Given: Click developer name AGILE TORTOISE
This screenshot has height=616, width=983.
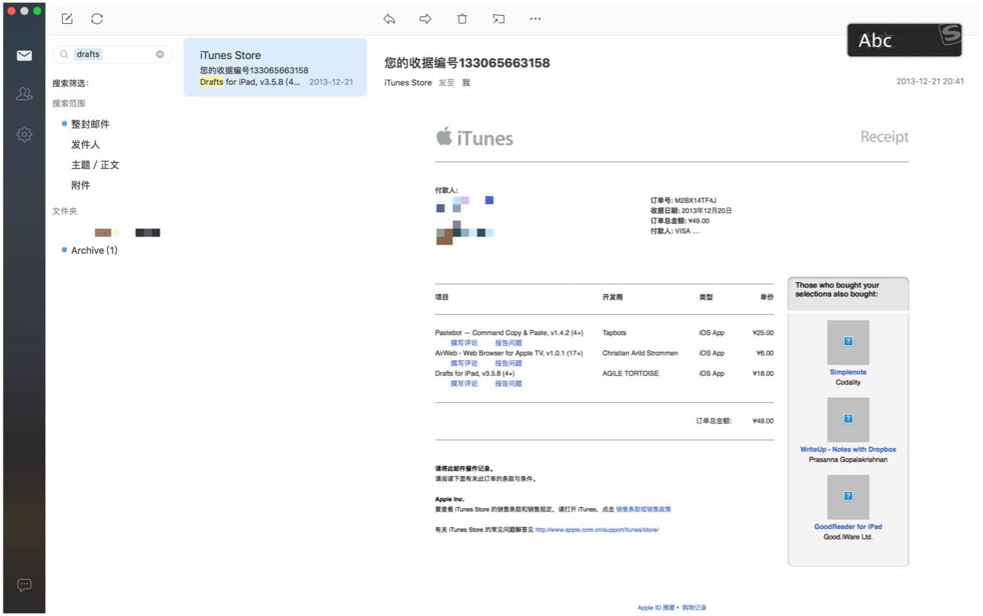Looking at the screenshot, I should pyautogui.click(x=630, y=373).
